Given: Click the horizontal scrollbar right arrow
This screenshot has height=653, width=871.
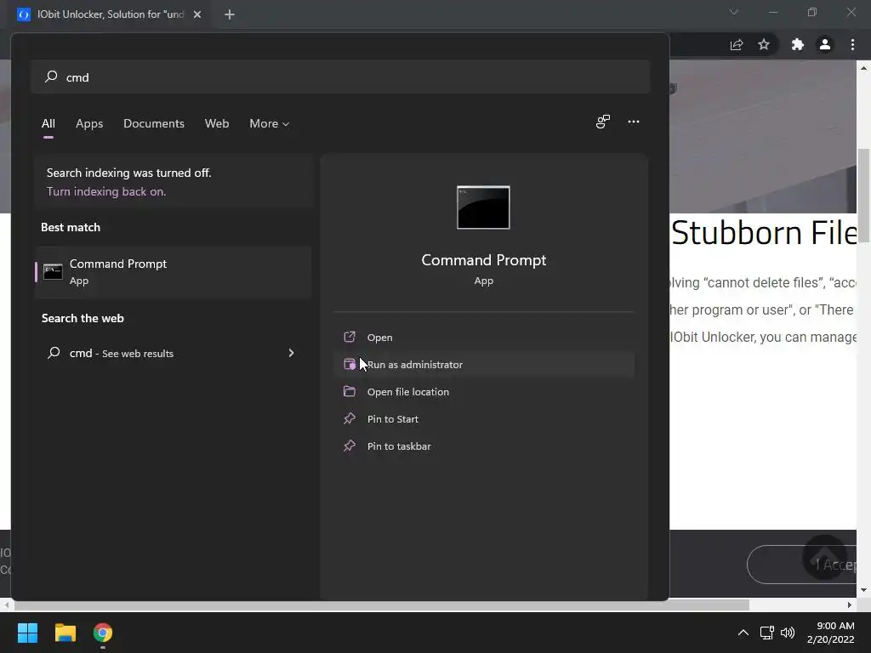Looking at the screenshot, I should [x=850, y=605].
